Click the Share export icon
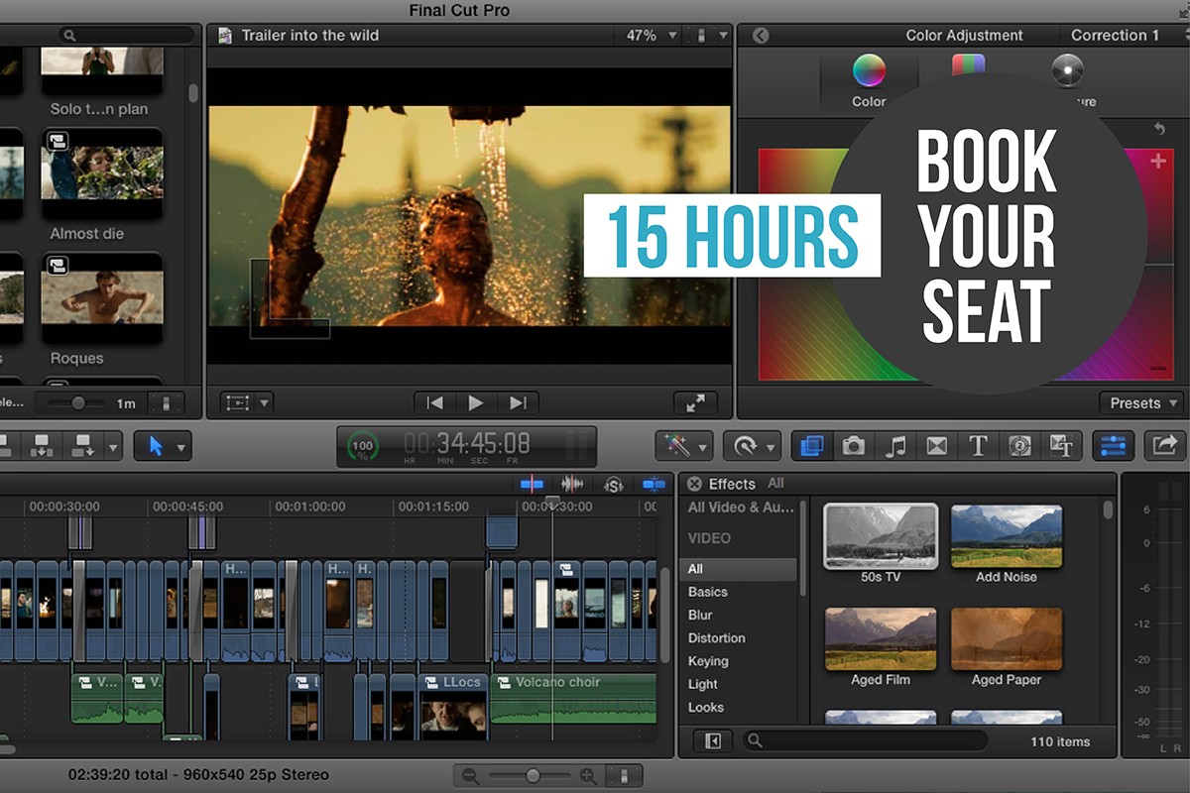Viewport: 1190px width, 793px height. click(x=1165, y=446)
